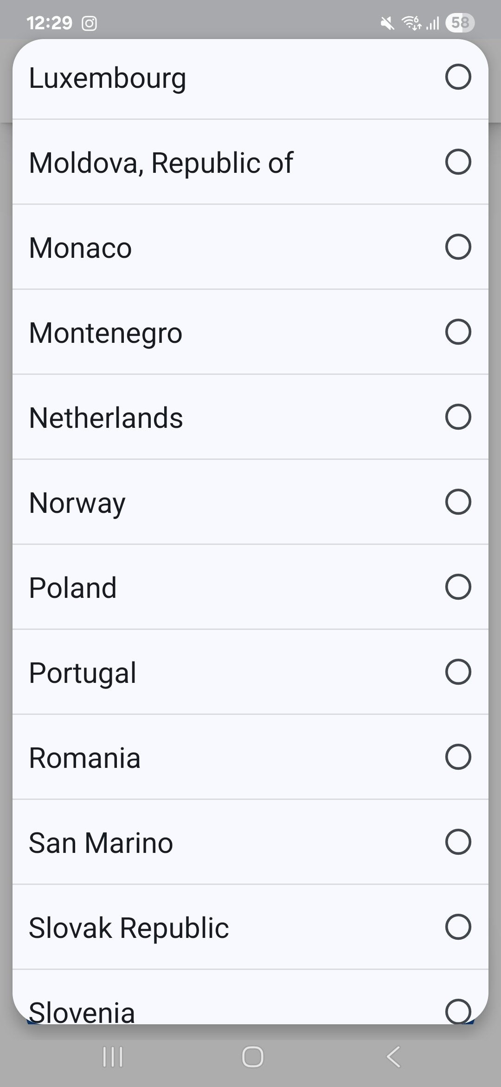Select the Slovenia radio button
Image resolution: width=501 pixels, height=1087 pixels.
(x=458, y=1011)
